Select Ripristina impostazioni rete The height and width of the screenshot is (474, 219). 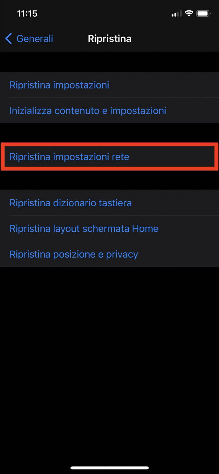pos(109,157)
